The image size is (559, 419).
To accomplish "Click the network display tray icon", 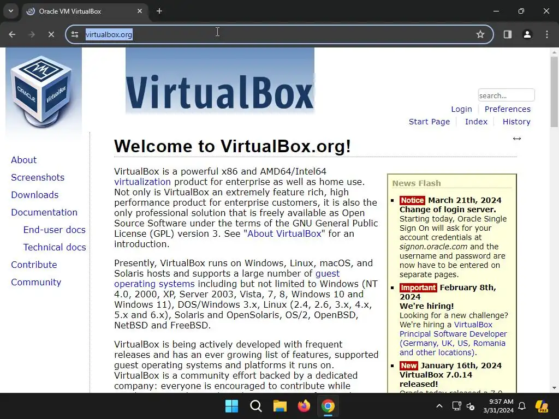I will pos(457,406).
